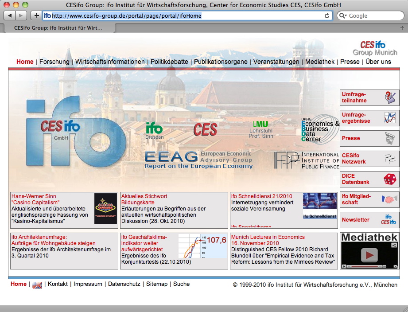Click the Presse newspaper icon
This screenshot has width=408, height=312.
(390, 138)
